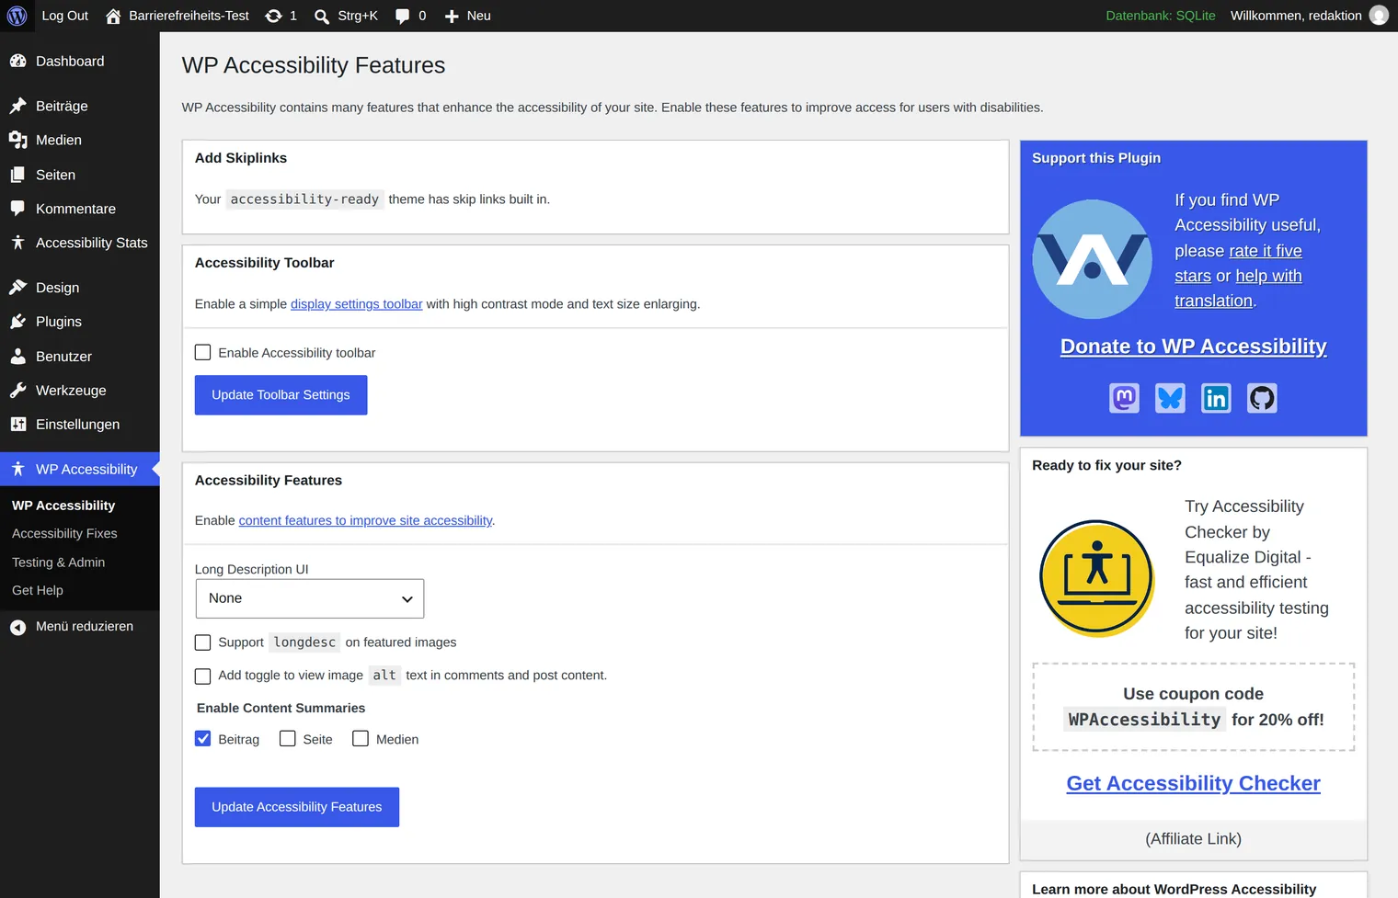Viewport: 1398px width, 898px height.
Task: Click Get Accessibility Checker link
Action: (1193, 783)
